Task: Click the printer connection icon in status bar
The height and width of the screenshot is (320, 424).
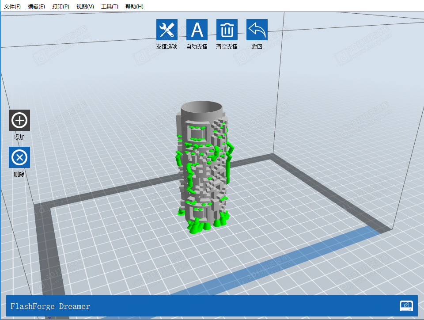Action: 406,306
